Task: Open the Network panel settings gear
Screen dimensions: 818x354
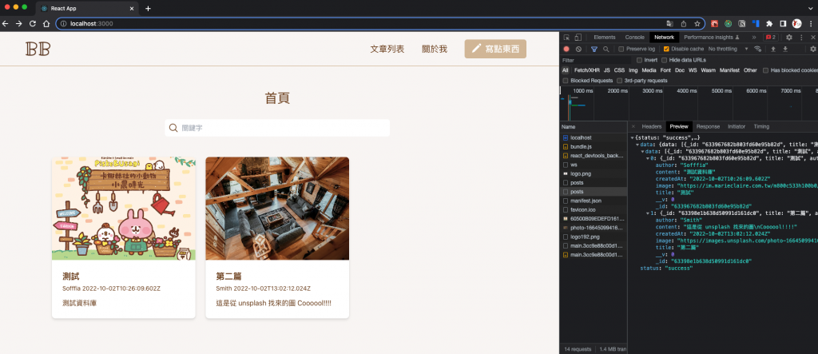Action: 812,49
